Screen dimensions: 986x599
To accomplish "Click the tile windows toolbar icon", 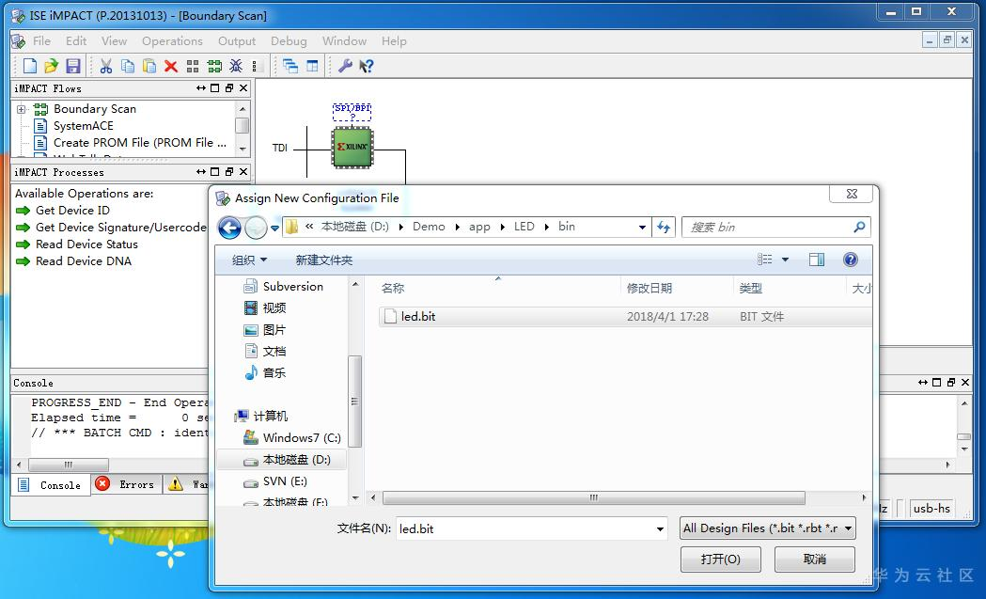I will (312, 66).
